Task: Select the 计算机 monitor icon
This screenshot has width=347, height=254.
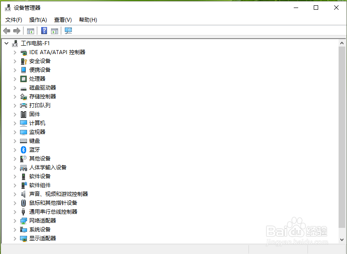Action: [24, 123]
